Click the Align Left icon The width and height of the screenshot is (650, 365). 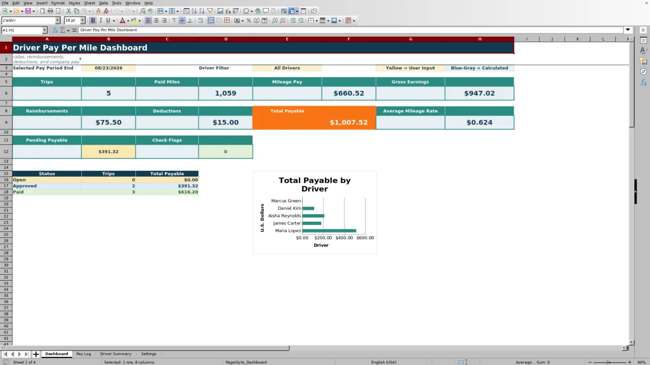point(148,21)
